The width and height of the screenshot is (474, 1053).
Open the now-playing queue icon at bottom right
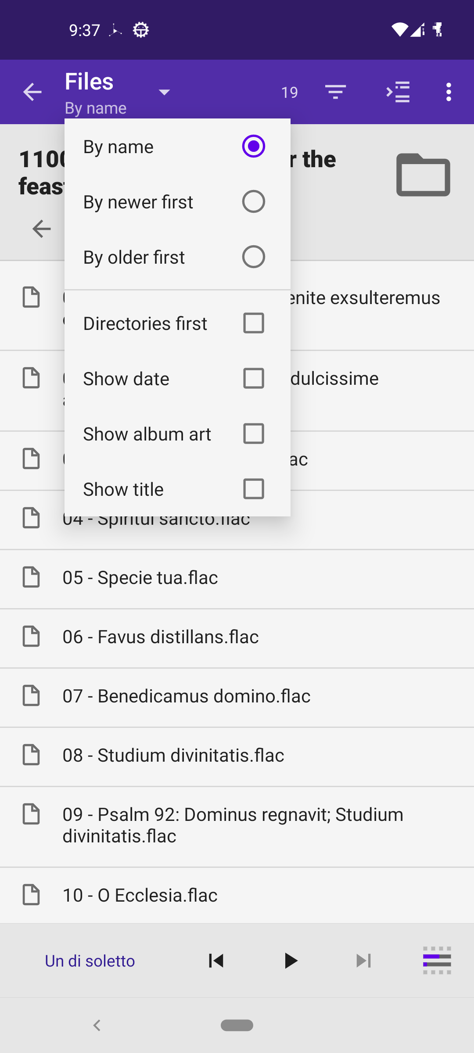click(437, 961)
